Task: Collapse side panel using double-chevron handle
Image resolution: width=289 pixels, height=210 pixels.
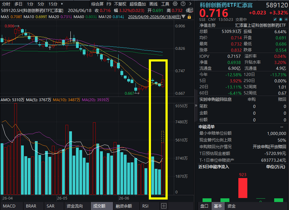Action: (196, 105)
